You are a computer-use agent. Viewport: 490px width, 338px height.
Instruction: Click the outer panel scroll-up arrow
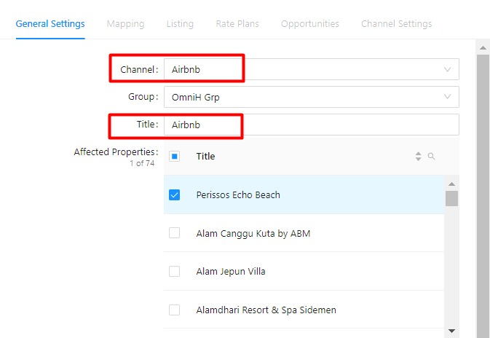pos(483,48)
